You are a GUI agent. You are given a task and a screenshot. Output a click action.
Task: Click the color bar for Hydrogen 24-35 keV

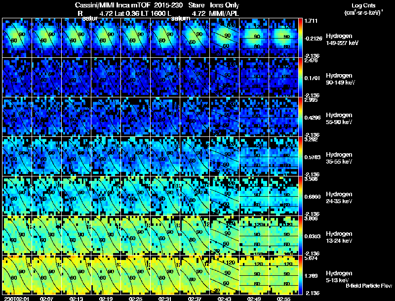click(x=300, y=196)
